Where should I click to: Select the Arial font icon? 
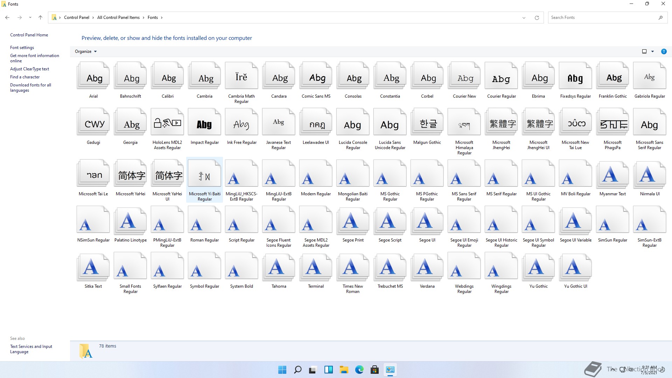(93, 76)
